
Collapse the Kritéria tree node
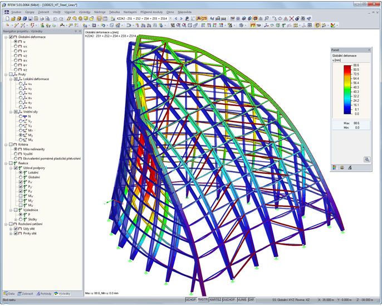(6, 145)
